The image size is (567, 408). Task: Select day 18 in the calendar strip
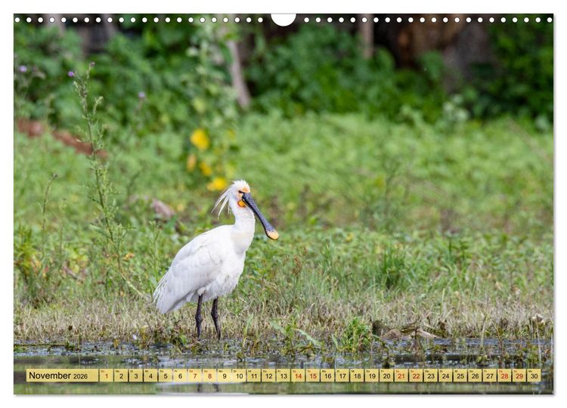358,376
